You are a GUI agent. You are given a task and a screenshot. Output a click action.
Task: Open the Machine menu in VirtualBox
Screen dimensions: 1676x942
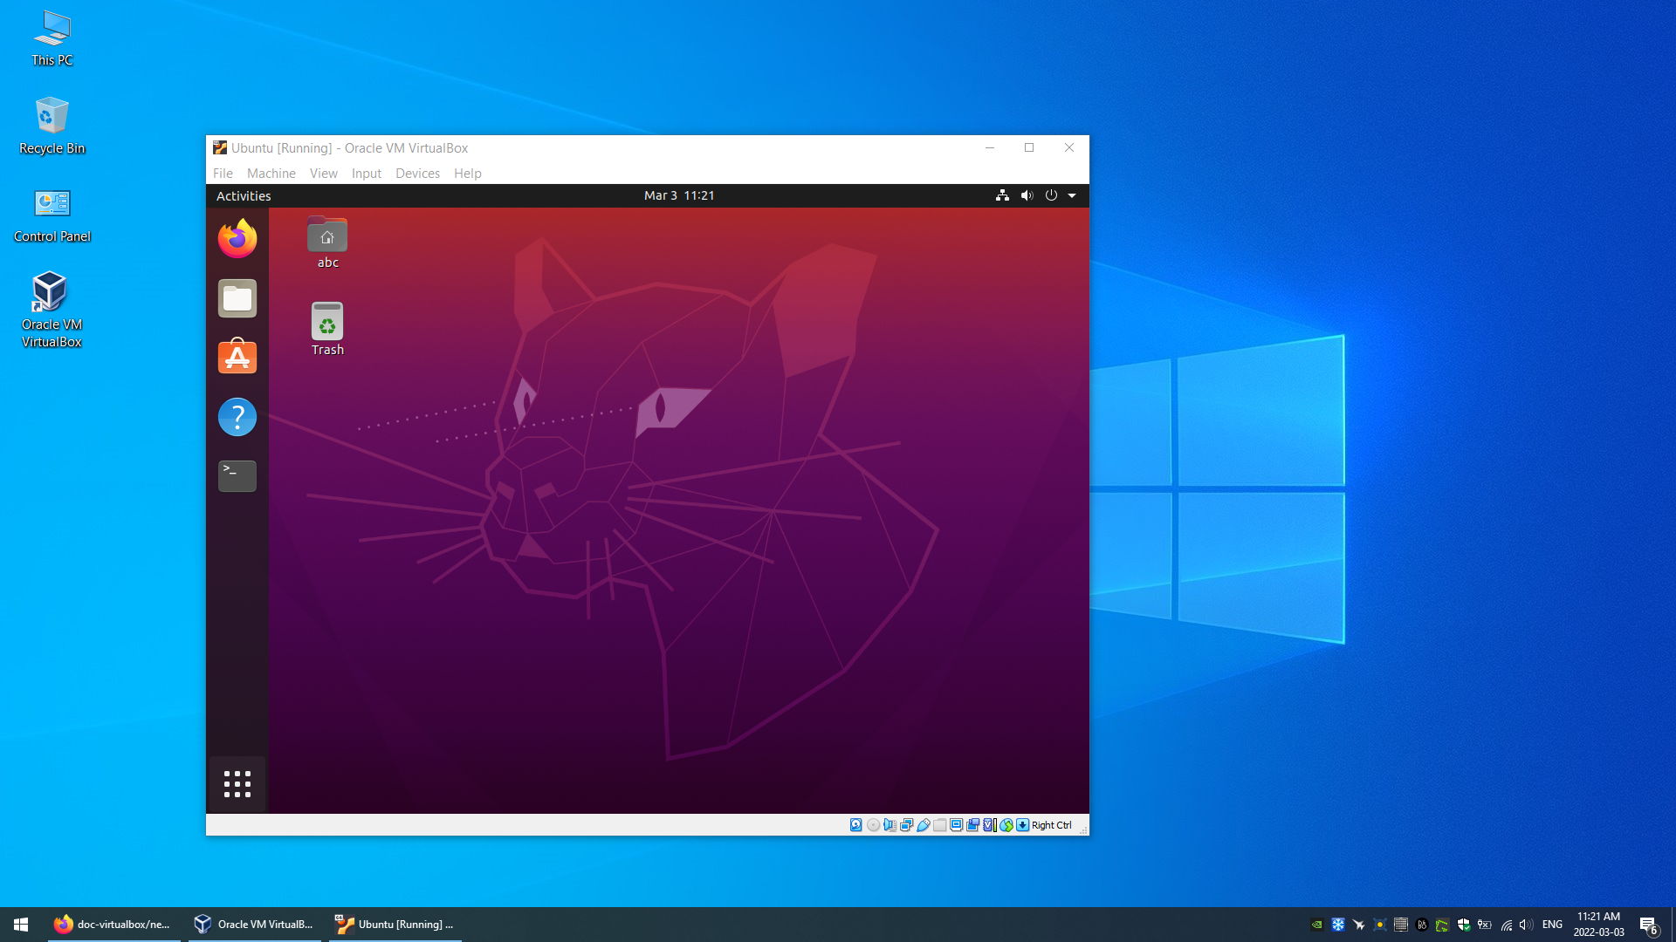point(271,173)
